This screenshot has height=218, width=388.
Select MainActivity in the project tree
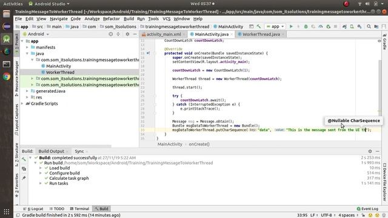(58, 66)
